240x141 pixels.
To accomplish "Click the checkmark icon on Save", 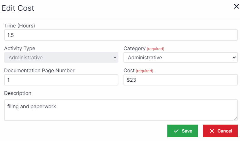I will 176,131.
